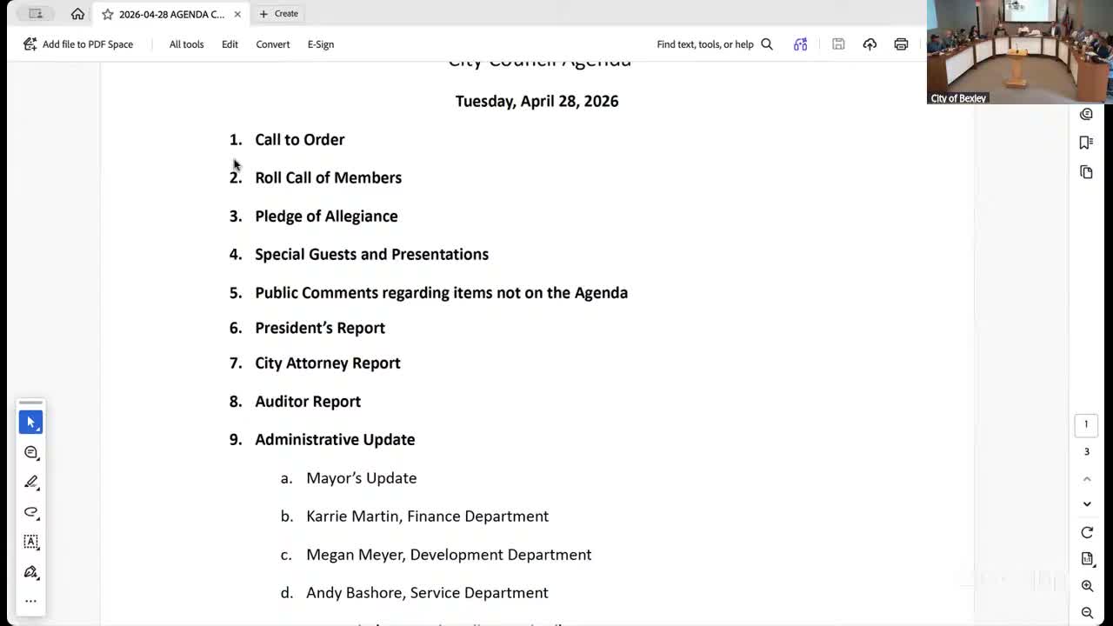Click the Tuesday, April 28, 2026 heading

(x=537, y=101)
